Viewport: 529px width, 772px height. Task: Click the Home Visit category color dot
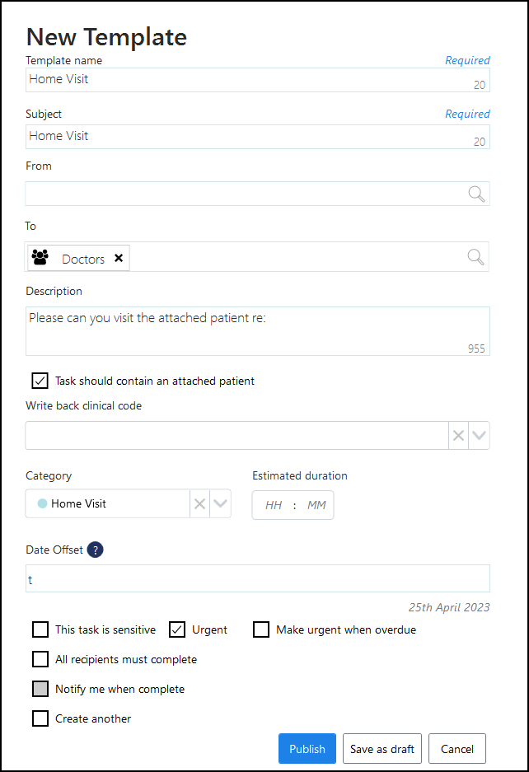click(x=42, y=503)
